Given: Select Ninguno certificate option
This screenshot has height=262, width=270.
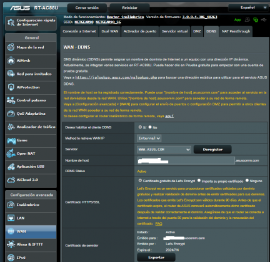Looking at the screenshot, I should 247,180.
